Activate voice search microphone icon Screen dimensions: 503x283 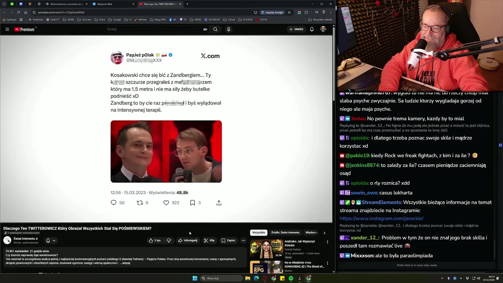[x=228, y=29]
